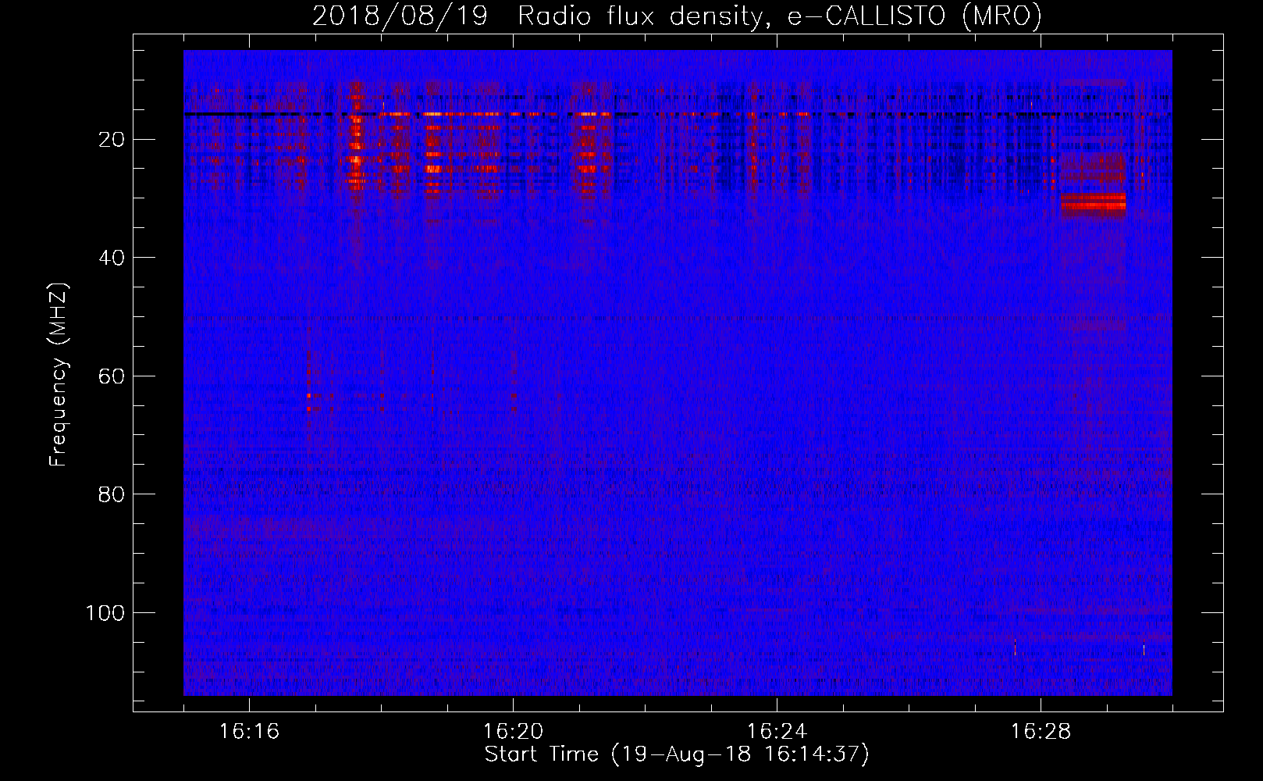The height and width of the screenshot is (781, 1263).
Task: Click the '16:24' time tick label
Action: (x=777, y=732)
